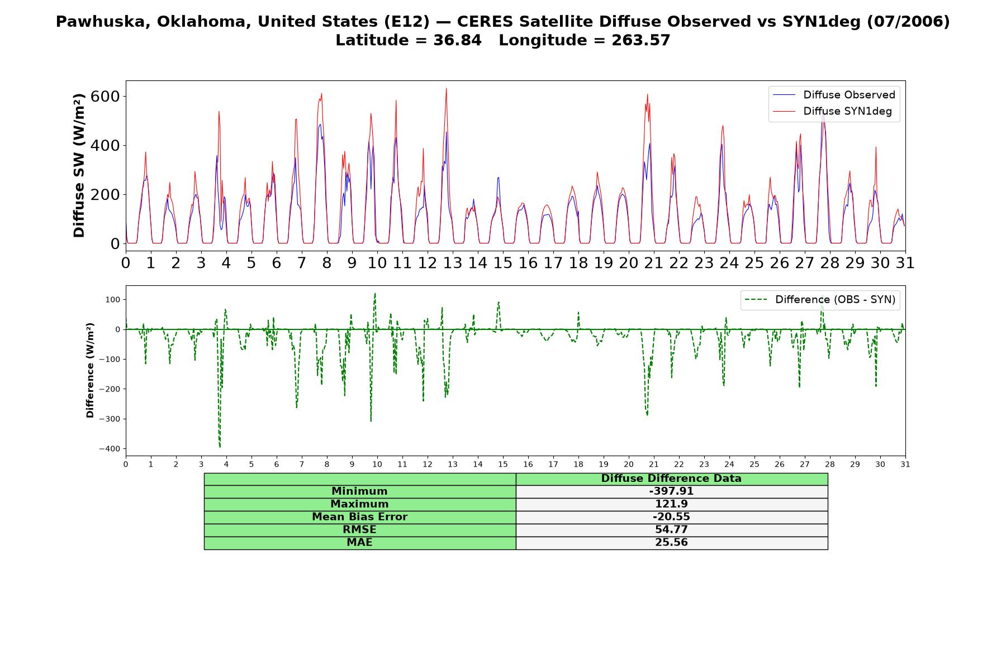1006x670 pixels.
Task: Click the Diffuse Observed legend entry
Action: point(834,95)
